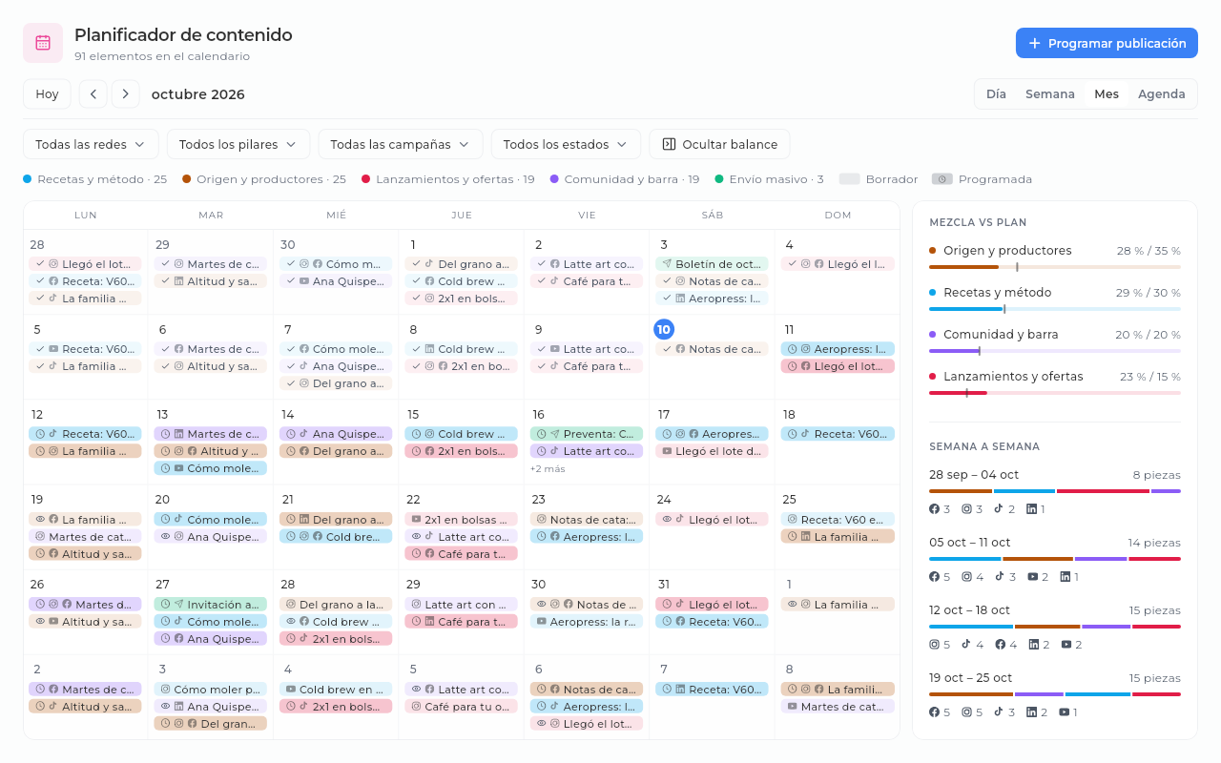The width and height of the screenshot is (1221, 763).
Task: Click the SEMANA A SEMANA heading
Action: (984, 446)
